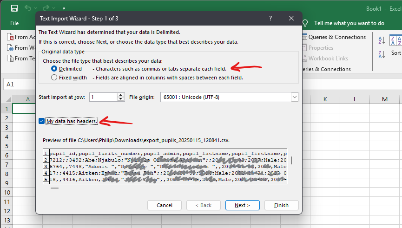Click the Queries & Connections icon

(305, 37)
